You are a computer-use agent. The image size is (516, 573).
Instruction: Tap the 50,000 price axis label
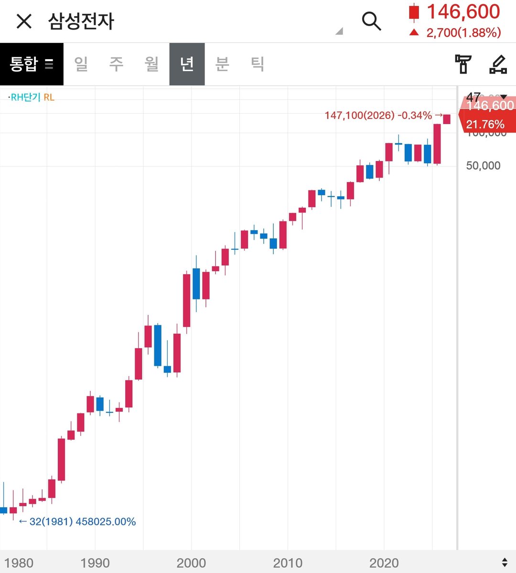(483, 166)
